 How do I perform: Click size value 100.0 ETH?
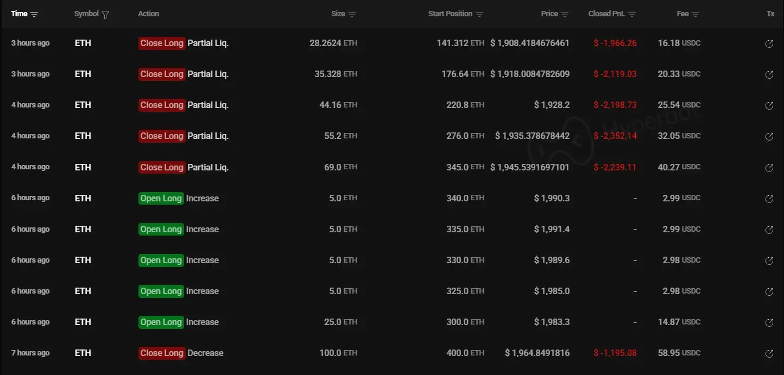[338, 353]
